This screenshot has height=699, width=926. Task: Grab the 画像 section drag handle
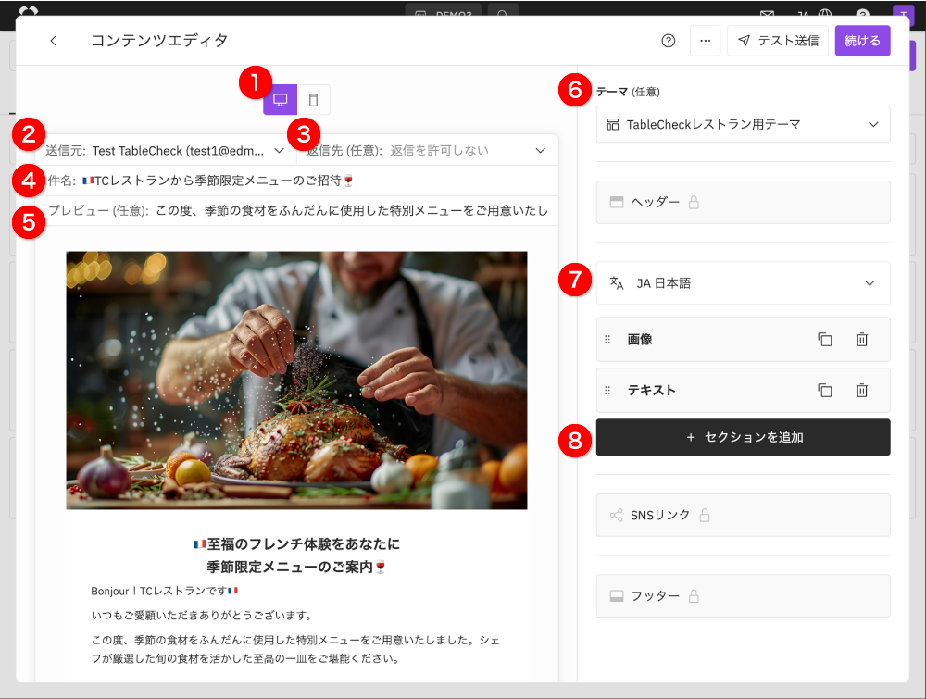pos(607,340)
